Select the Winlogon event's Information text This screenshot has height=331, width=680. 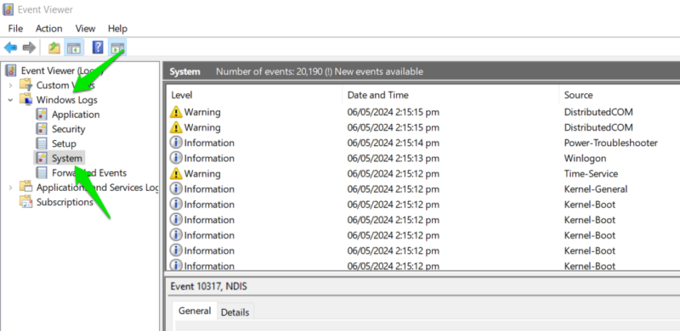(209, 158)
